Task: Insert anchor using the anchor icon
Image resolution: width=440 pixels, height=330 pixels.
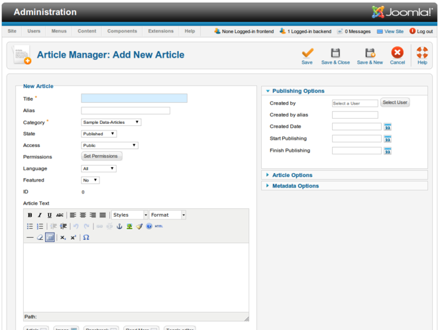Action: (120, 227)
